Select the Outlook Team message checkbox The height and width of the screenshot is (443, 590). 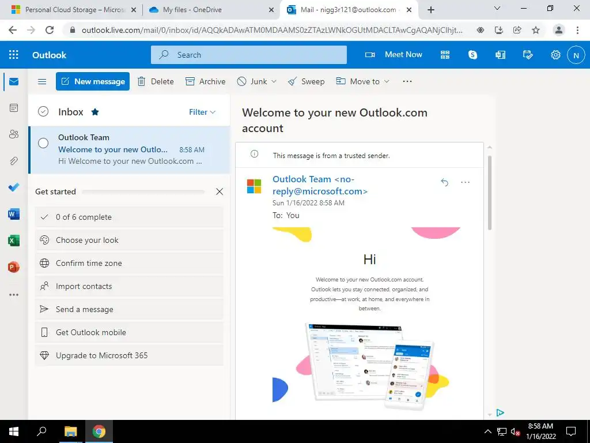[x=43, y=143]
